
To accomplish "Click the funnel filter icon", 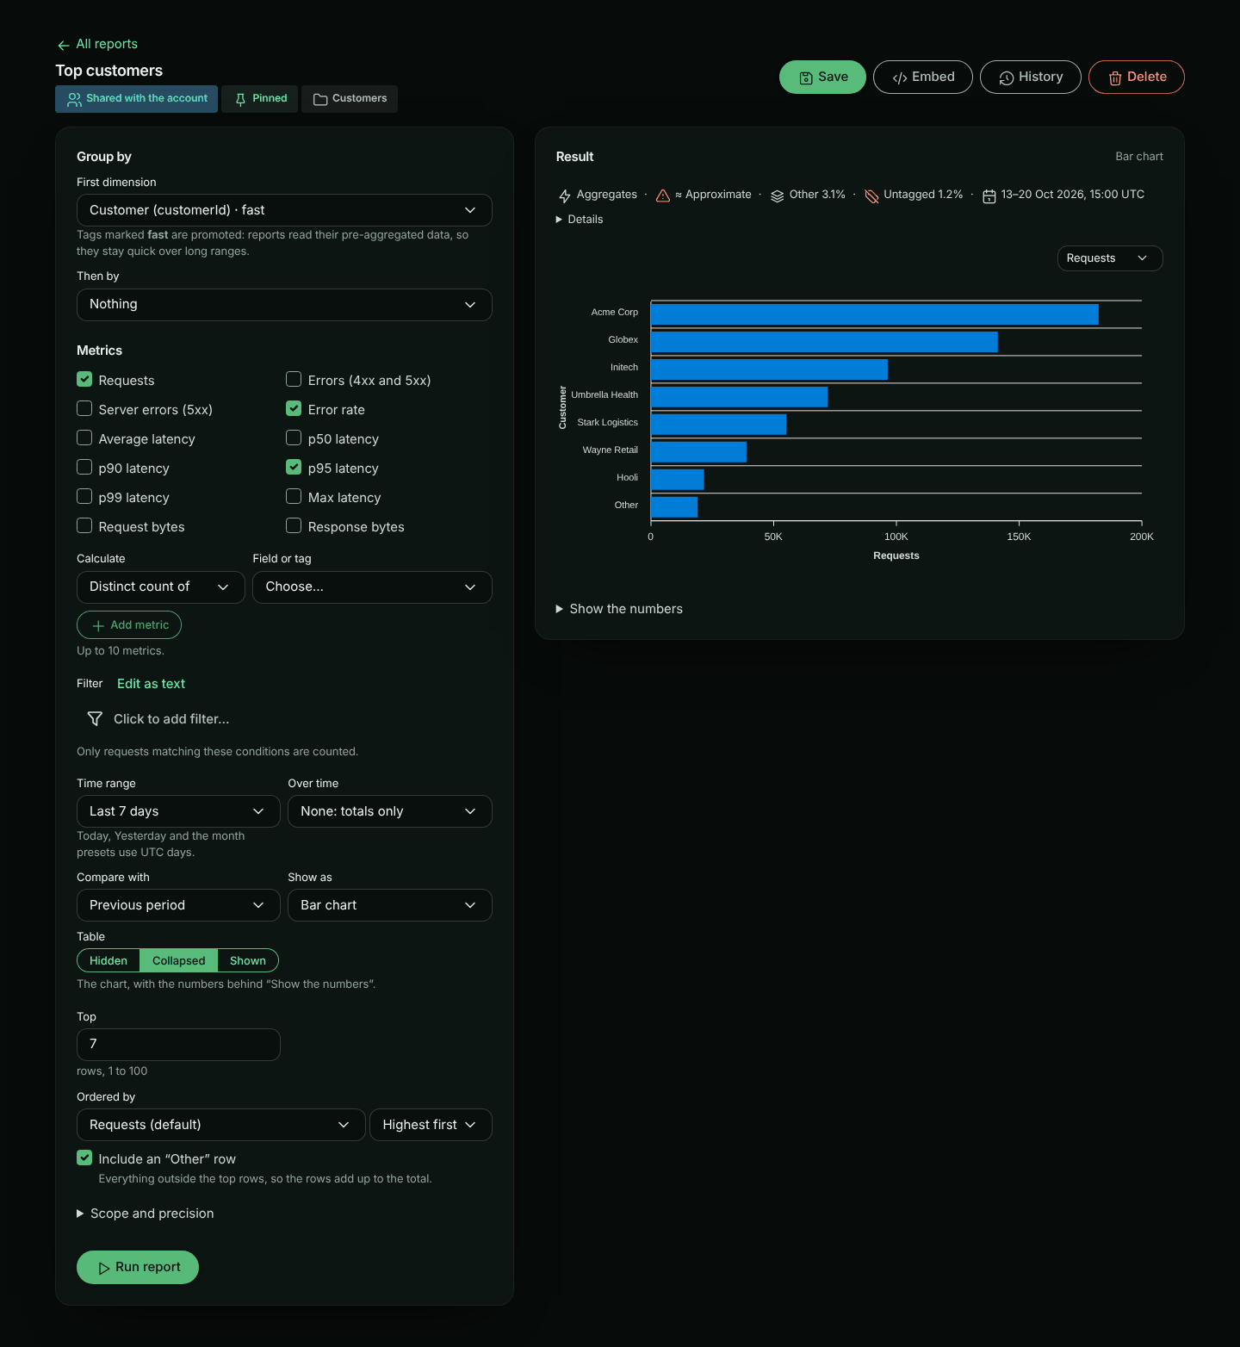I will (x=95, y=718).
